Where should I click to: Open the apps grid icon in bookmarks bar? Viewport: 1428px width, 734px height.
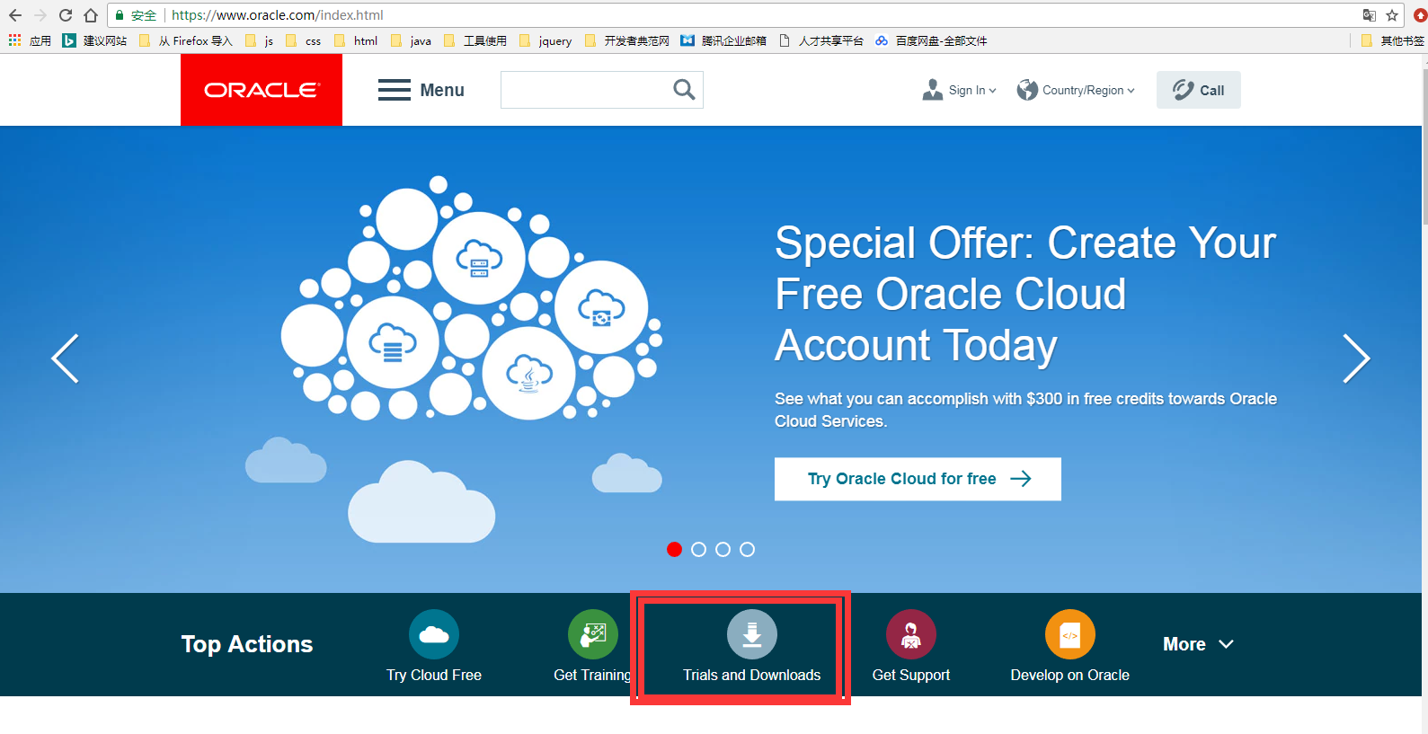[x=15, y=40]
